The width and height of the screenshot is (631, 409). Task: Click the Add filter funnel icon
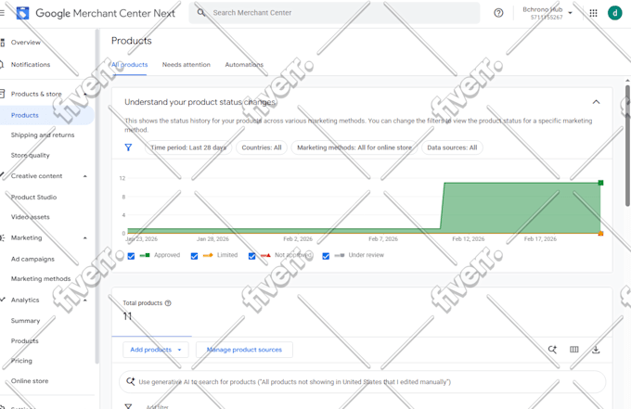(x=128, y=406)
